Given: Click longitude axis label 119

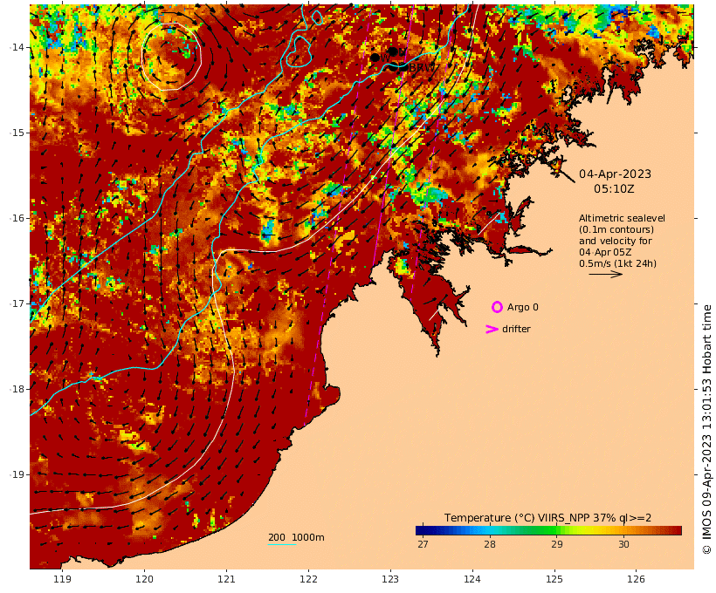Looking at the screenshot, I should pyautogui.click(x=62, y=579).
